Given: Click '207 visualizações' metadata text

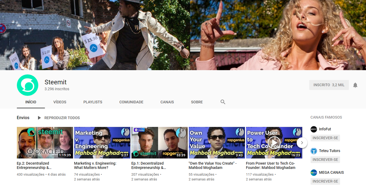Looking at the screenshot, I should (145, 175).
